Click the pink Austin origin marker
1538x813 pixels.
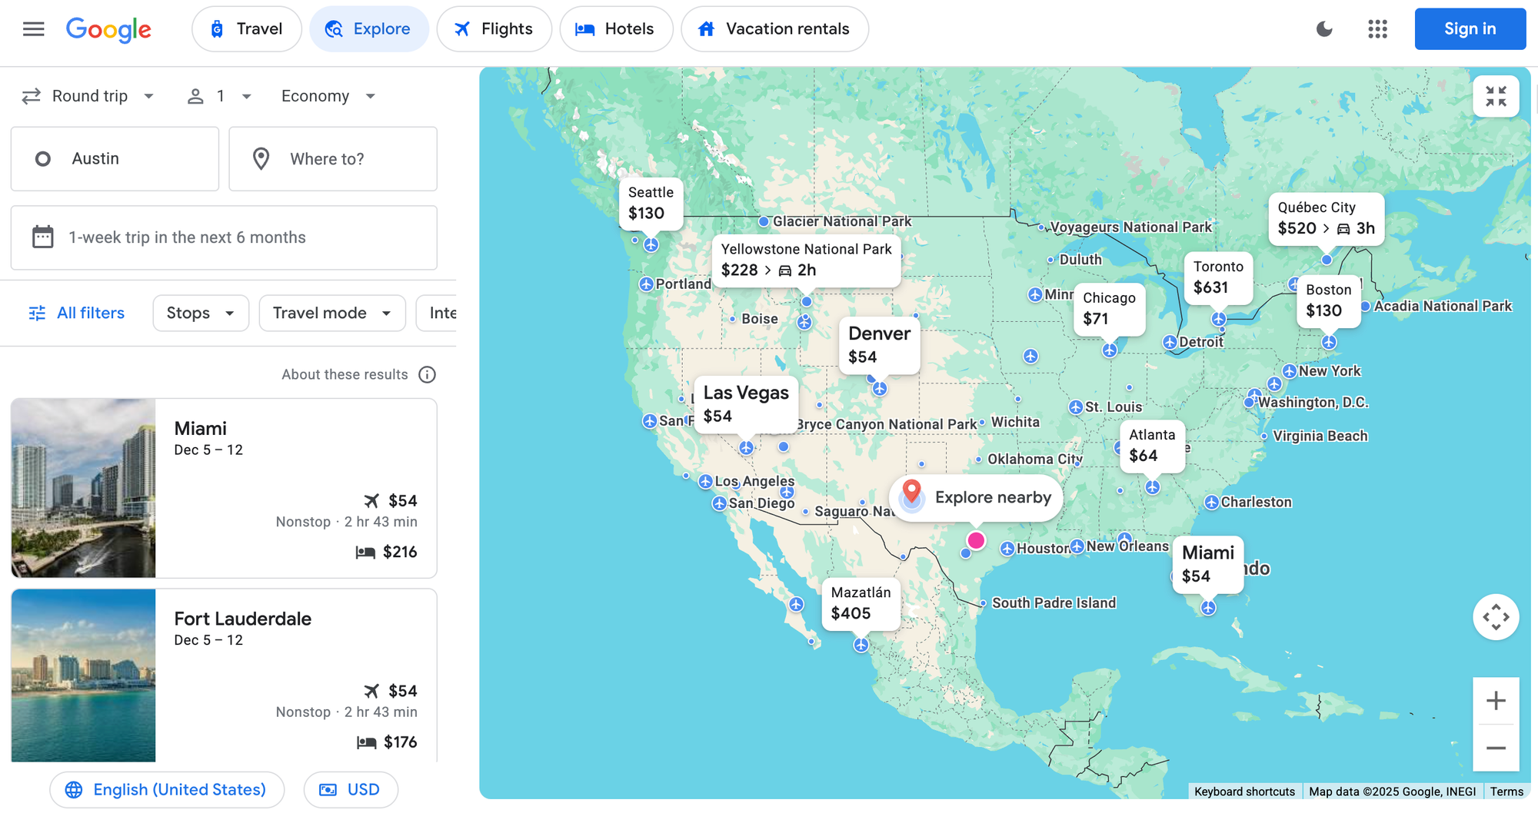[976, 540]
